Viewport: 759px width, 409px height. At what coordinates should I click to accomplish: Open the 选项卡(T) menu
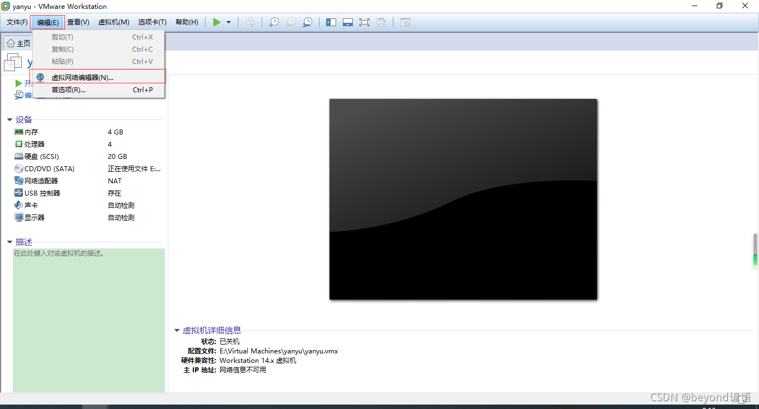(x=152, y=22)
